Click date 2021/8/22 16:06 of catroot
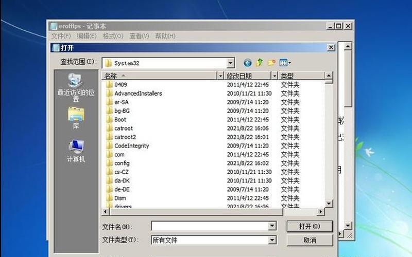Screen dimensions: 412x257 [x=248, y=128]
